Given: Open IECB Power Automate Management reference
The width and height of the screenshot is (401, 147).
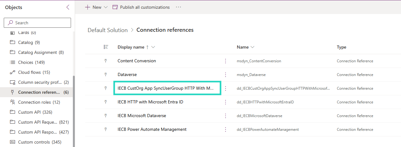Looking at the screenshot, I should click(152, 129).
